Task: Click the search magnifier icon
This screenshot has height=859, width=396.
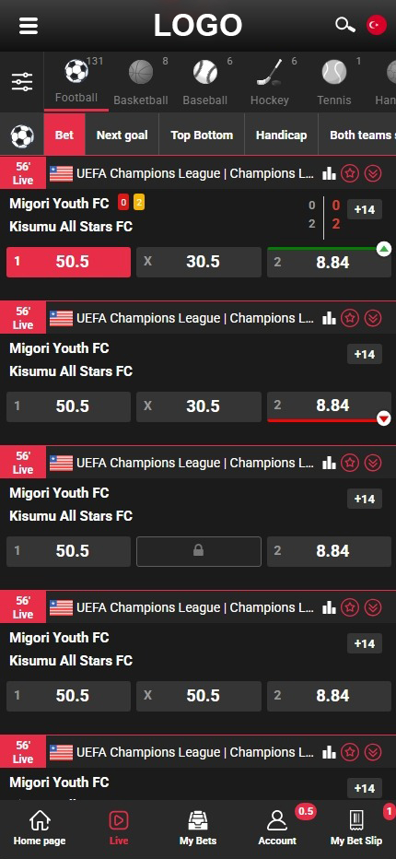Action: point(345,25)
